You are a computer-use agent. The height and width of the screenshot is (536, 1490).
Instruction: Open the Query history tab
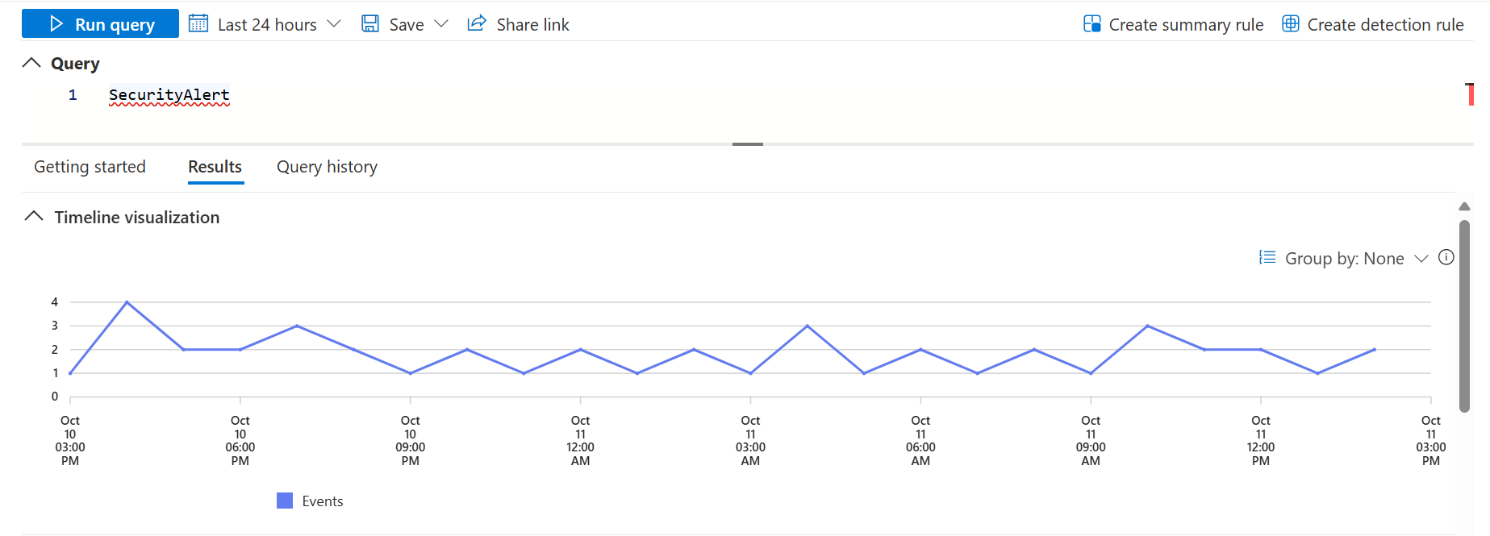click(x=327, y=167)
